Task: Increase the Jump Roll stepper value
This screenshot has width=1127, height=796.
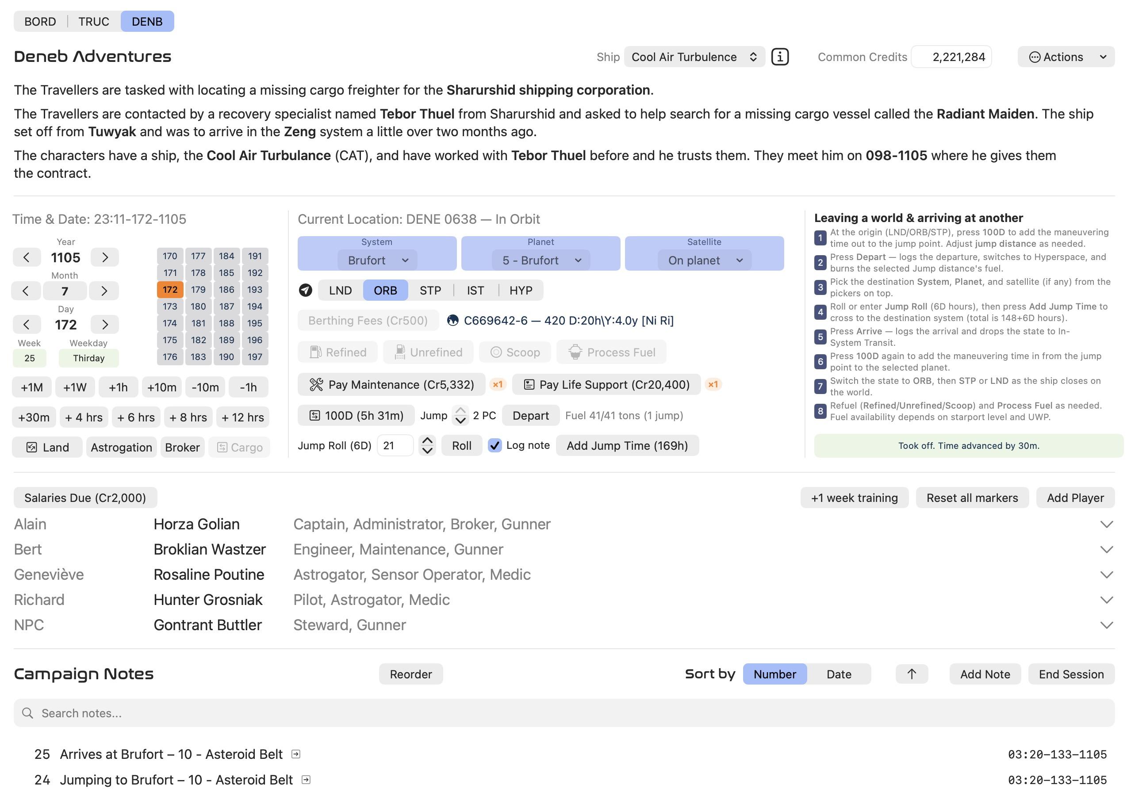Action: 428,440
